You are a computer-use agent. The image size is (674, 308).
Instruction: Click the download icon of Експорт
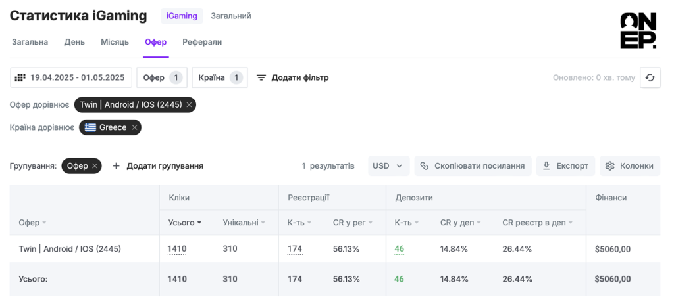pyautogui.click(x=546, y=166)
